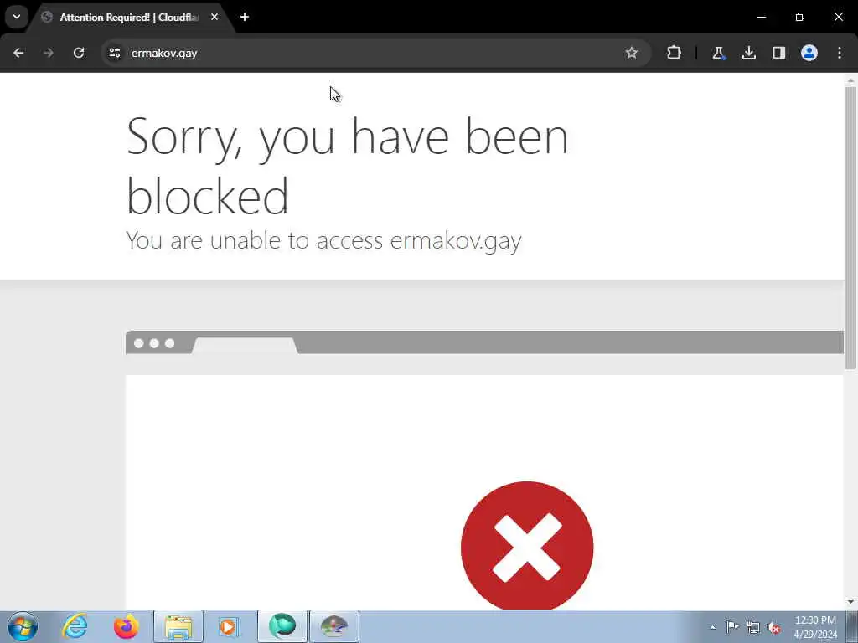This screenshot has width=858, height=643.
Task: Open the Extensions puzzle icon
Action: tap(675, 53)
